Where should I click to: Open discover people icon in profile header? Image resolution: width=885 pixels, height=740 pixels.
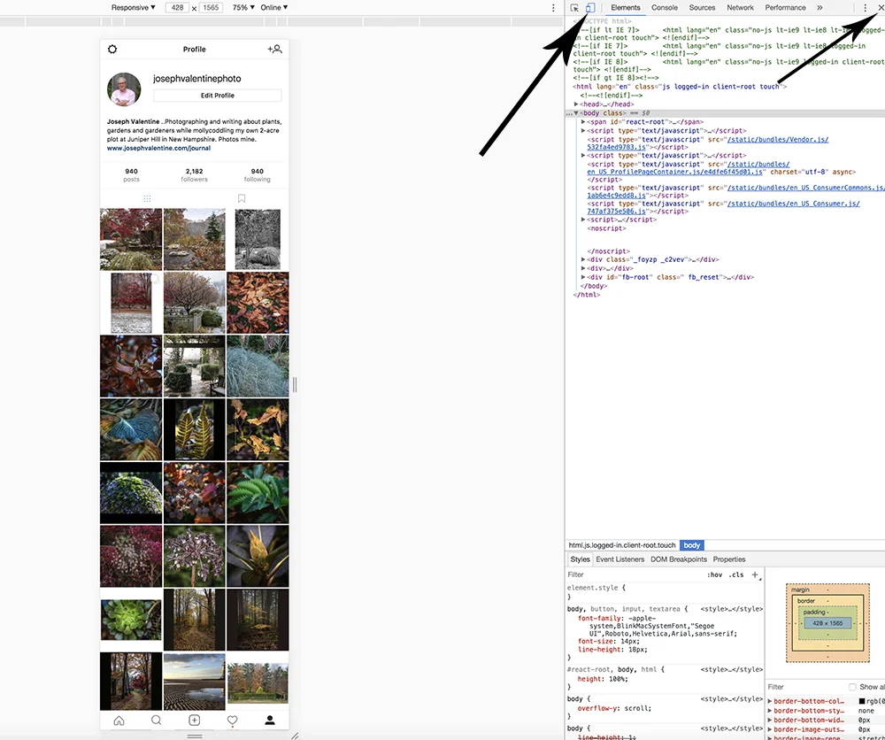[x=275, y=49]
